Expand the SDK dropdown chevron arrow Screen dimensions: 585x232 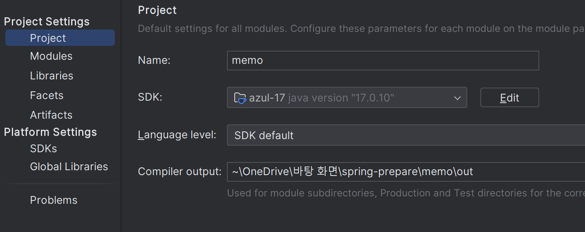457,98
